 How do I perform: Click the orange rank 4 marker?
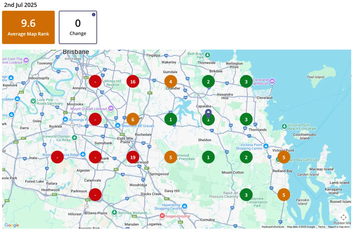171,81
